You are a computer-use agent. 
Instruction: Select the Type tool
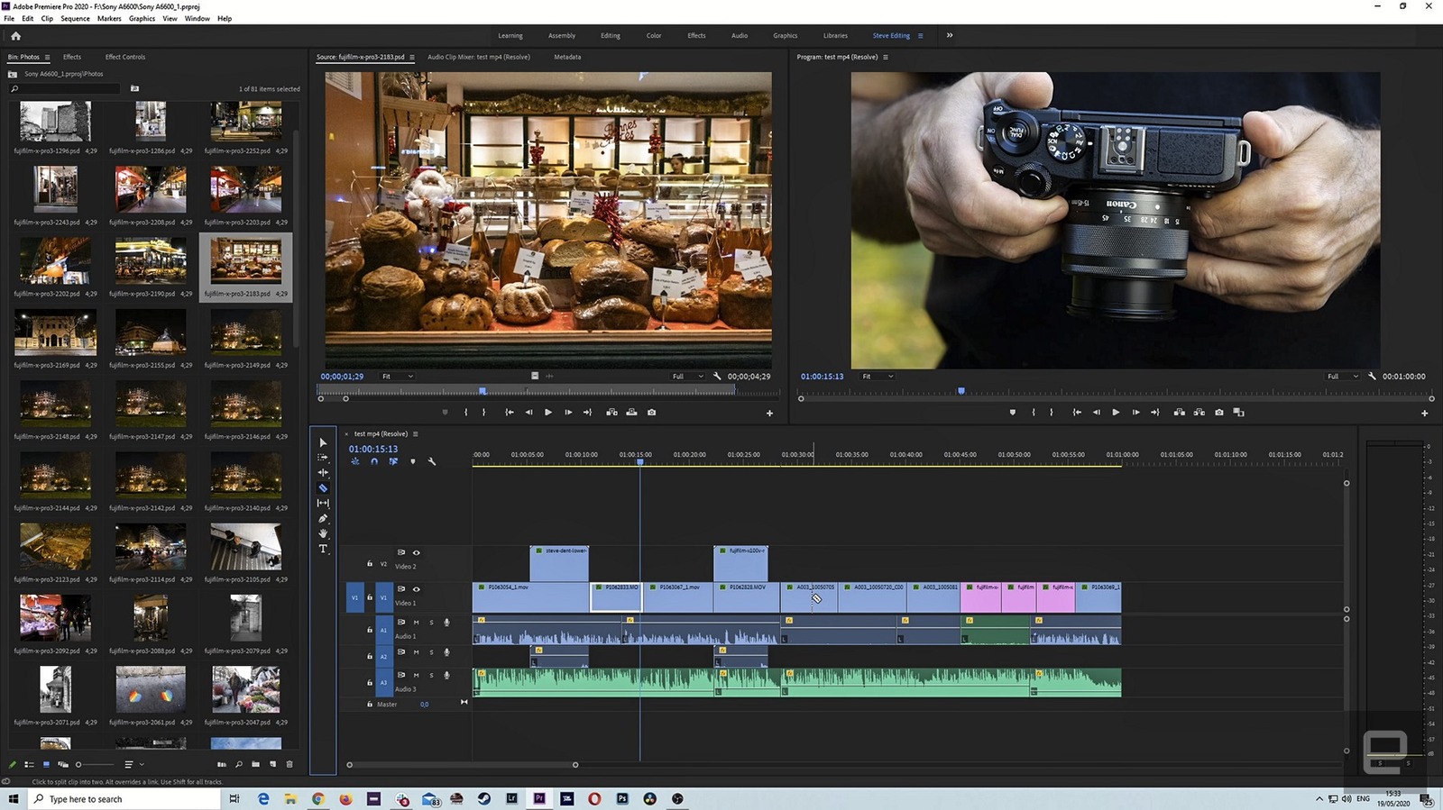(x=323, y=549)
